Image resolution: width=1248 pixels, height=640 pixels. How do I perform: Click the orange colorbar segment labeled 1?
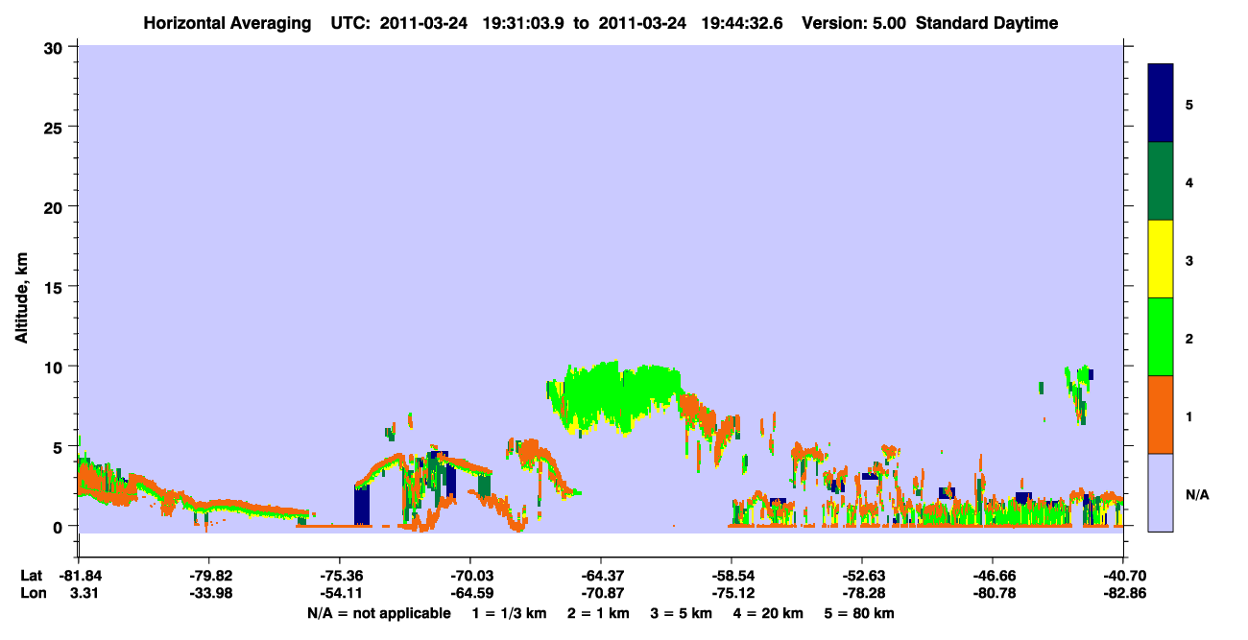(1161, 415)
